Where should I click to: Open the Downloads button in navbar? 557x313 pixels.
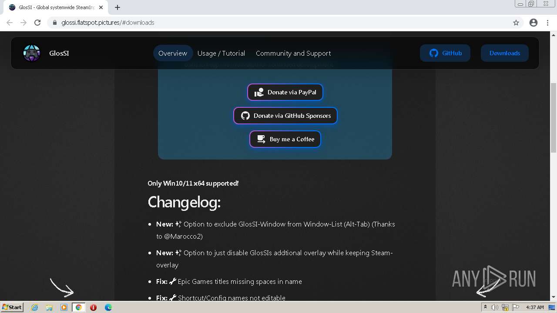tap(504, 53)
